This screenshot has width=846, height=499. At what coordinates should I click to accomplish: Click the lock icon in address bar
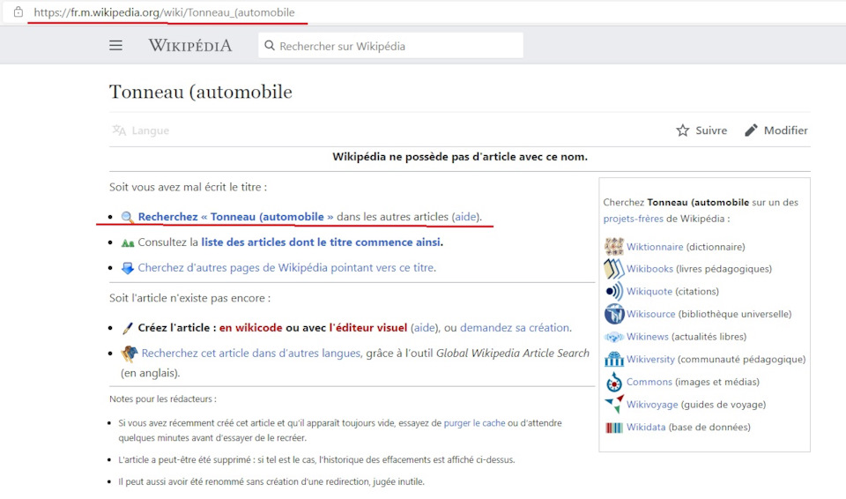(x=19, y=11)
